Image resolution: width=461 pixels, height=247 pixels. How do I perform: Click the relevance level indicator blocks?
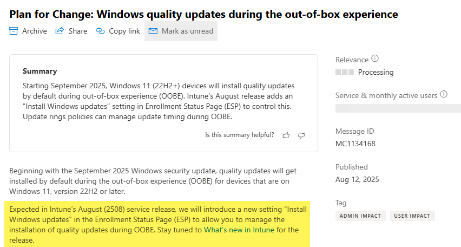tap(345, 72)
